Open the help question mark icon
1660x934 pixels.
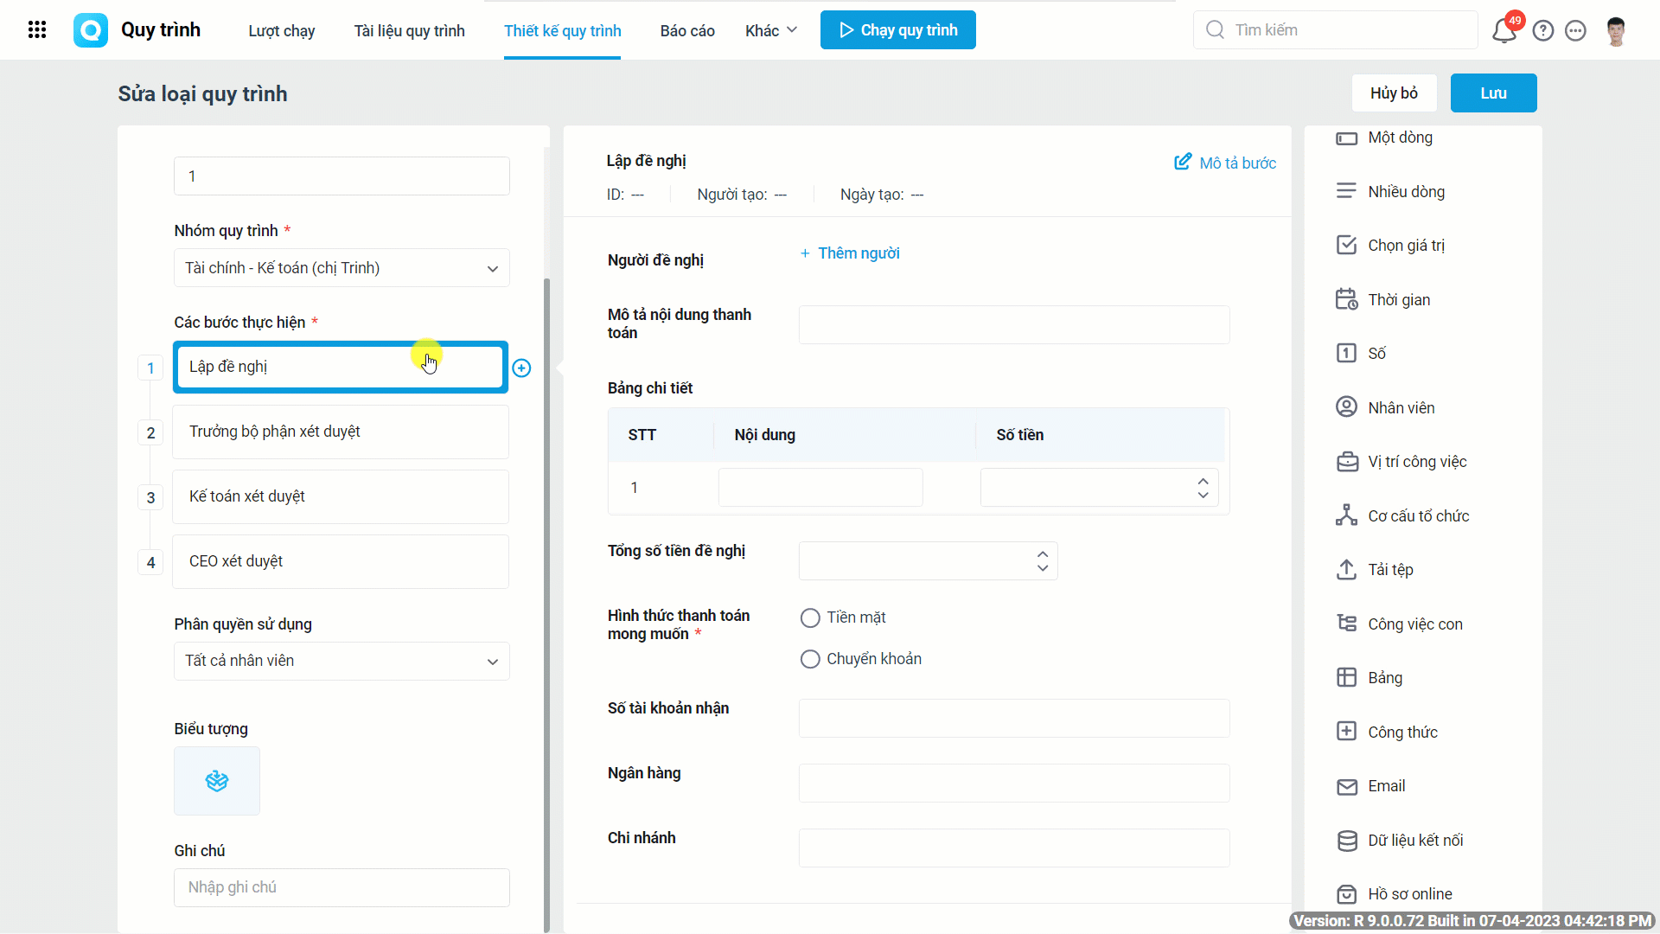point(1543,31)
